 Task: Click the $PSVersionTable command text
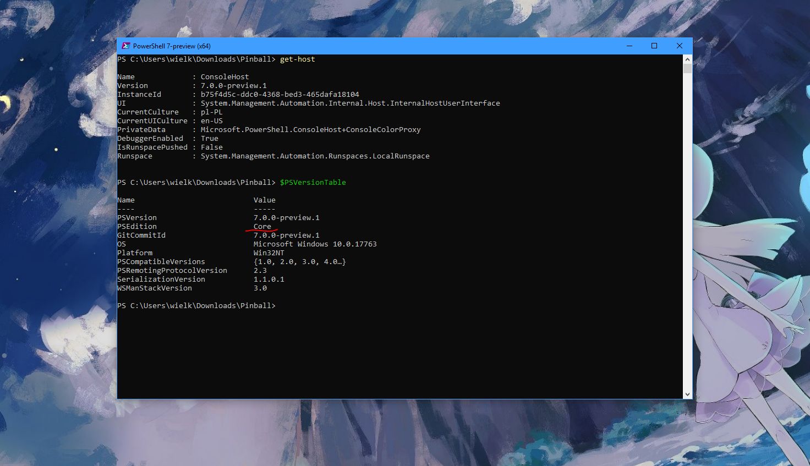coord(313,182)
